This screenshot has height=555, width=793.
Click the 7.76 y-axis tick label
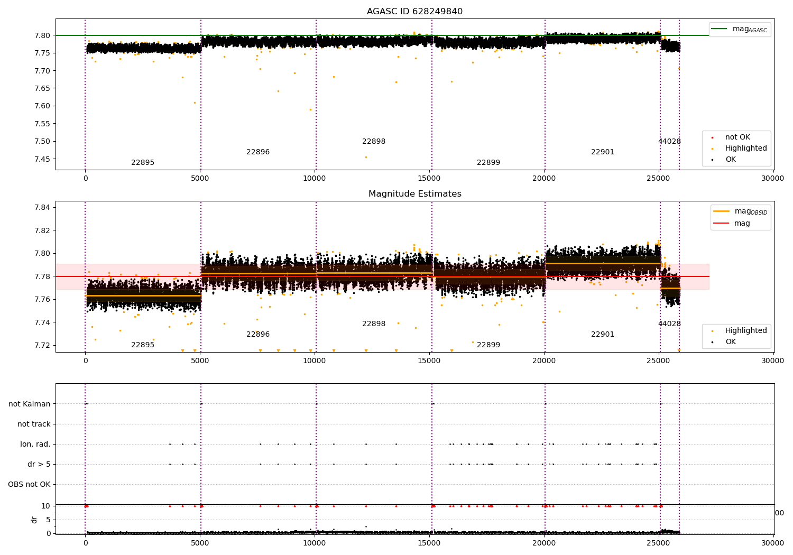coord(42,300)
